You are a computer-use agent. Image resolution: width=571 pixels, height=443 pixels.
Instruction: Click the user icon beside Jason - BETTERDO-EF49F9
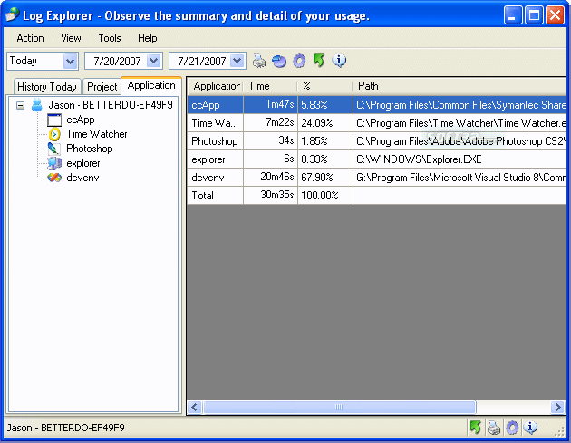(x=37, y=105)
